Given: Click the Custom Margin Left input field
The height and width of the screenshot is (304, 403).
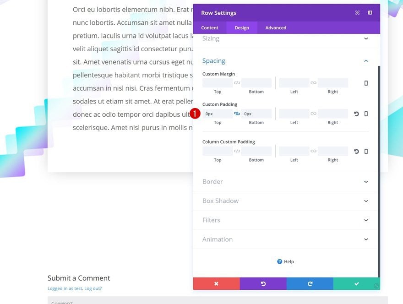Looking at the screenshot, I should [x=294, y=83].
